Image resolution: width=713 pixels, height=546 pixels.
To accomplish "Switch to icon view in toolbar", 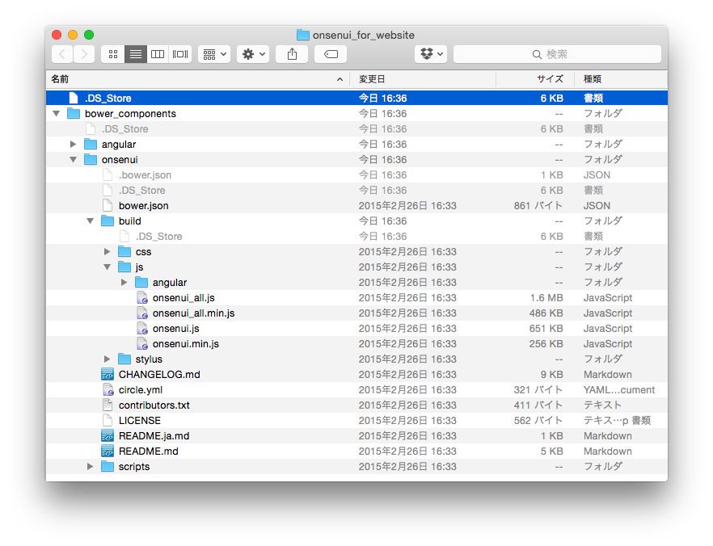I will coord(113,54).
